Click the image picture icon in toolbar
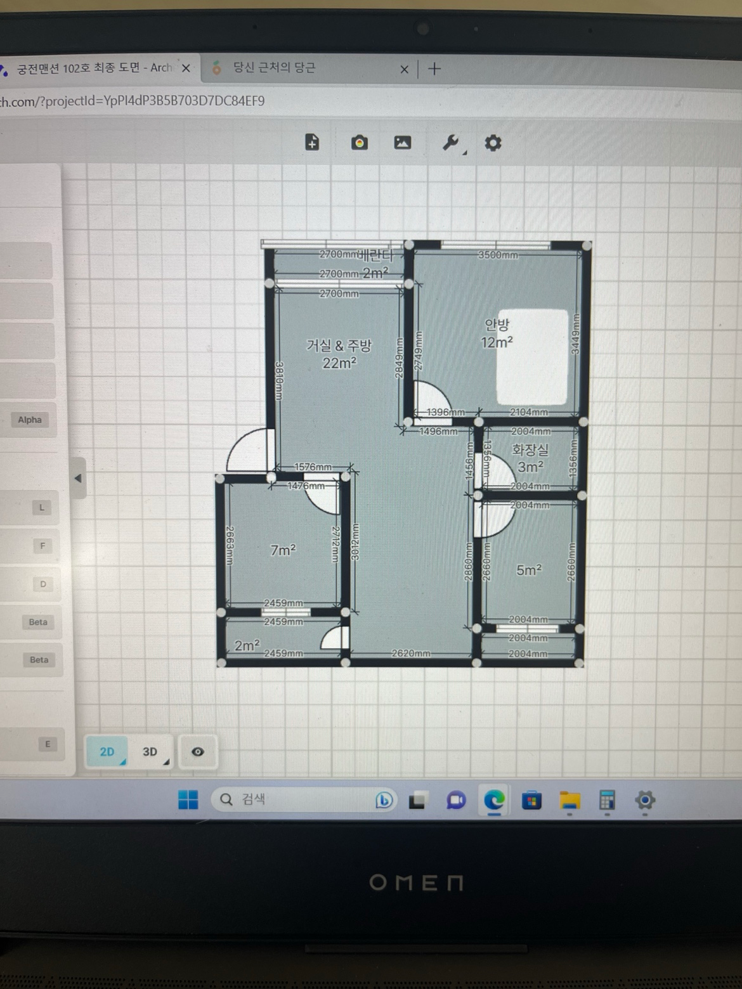 [403, 143]
